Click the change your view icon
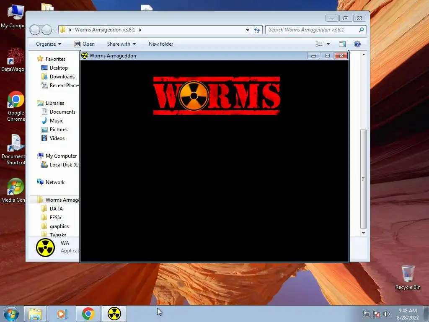The image size is (429, 322). click(319, 44)
